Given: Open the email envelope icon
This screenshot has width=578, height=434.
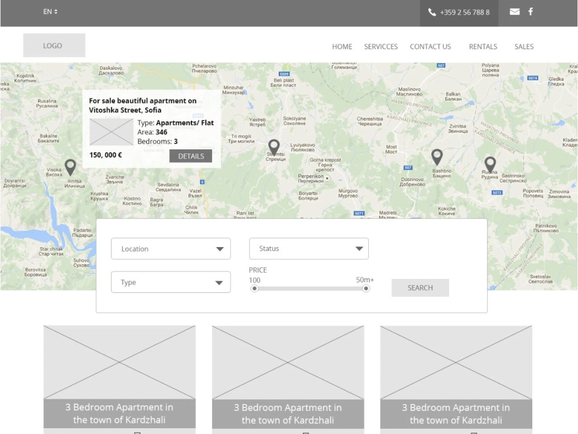Looking at the screenshot, I should coord(514,12).
